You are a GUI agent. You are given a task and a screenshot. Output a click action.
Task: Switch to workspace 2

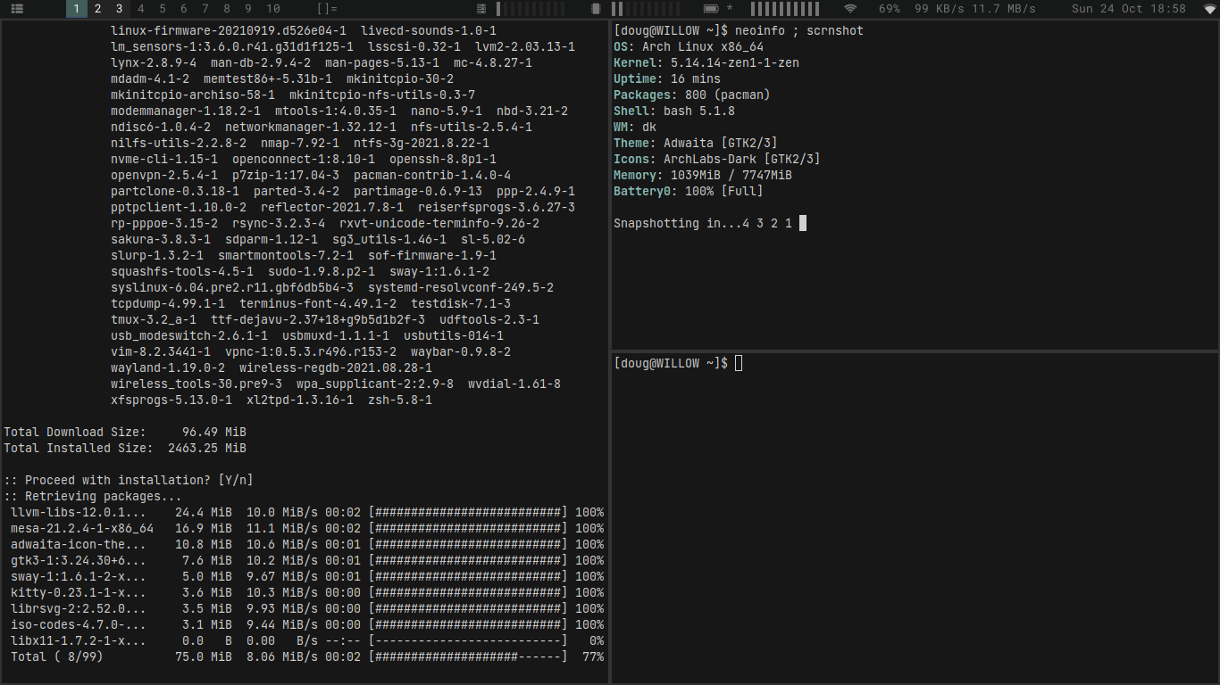[97, 9]
